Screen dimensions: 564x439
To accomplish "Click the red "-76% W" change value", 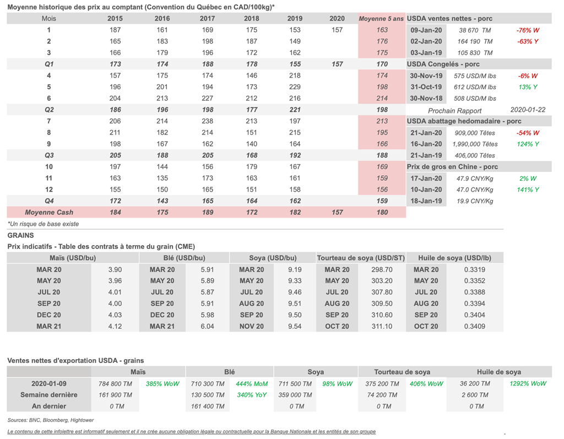I will click(527, 30).
